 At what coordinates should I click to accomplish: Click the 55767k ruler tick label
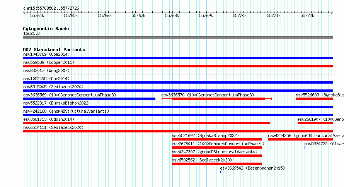(x=138, y=15)
